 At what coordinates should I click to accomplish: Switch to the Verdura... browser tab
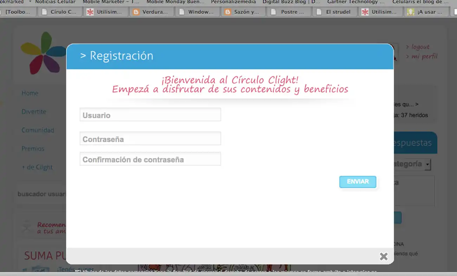pyautogui.click(x=152, y=12)
